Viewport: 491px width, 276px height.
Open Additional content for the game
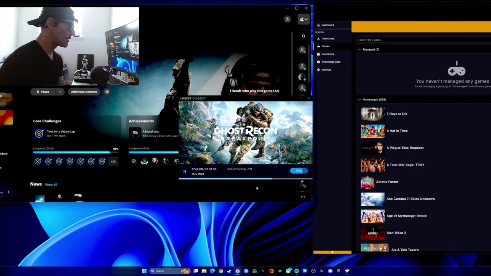(x=84, y=92)
